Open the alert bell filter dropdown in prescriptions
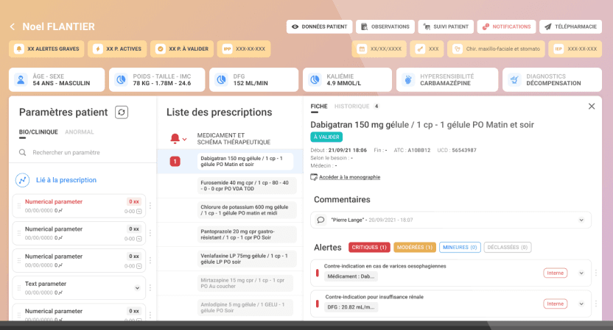 pyautogui.click(x=178, y=138)
